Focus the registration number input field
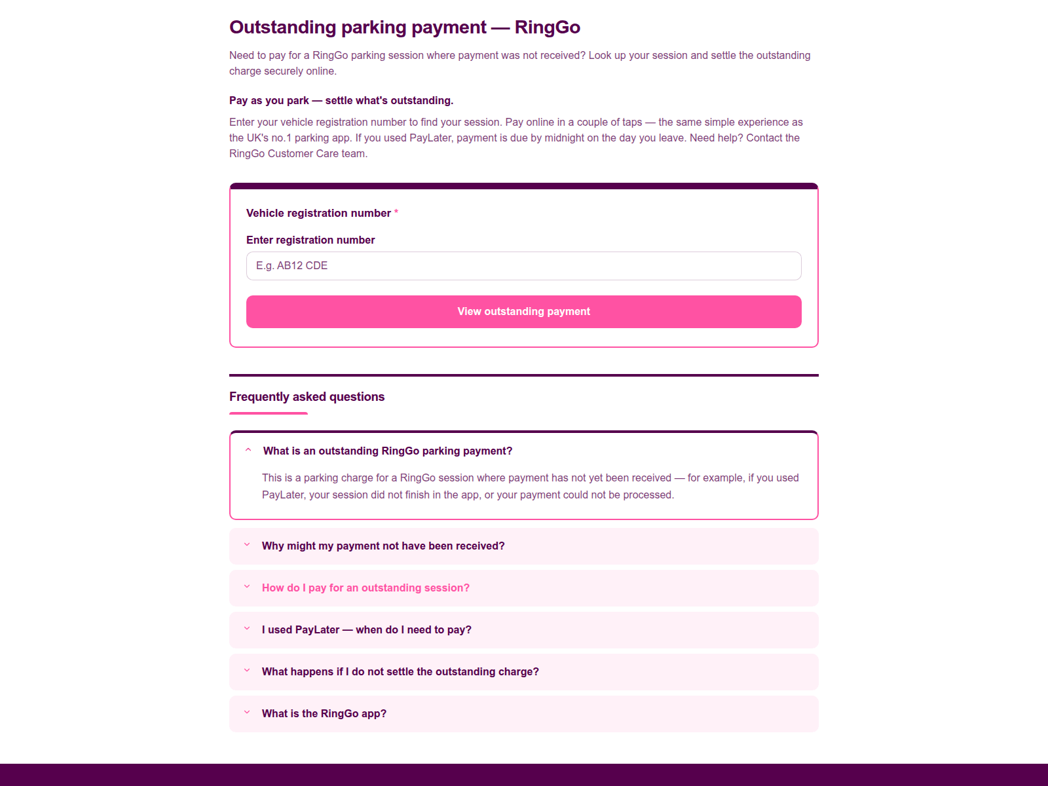 click(524, 266)
